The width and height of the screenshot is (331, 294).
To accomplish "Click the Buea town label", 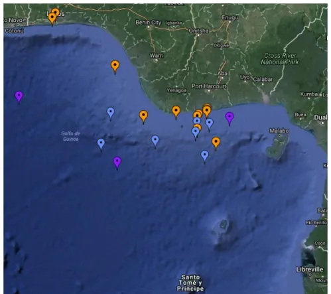I will 300,115.
